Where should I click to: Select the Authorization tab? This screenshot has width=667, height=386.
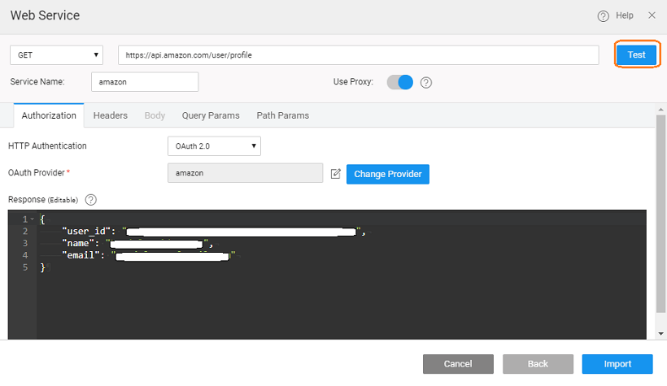tap(49, 115)
